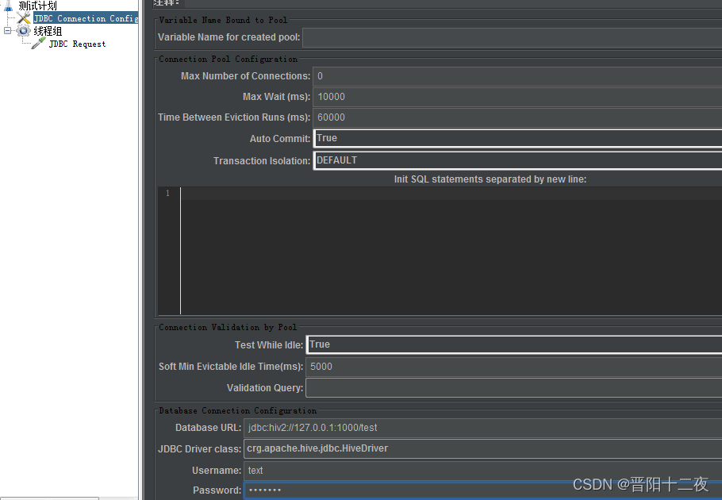Click the Max Wait (ms) label
Image resolution: width=722 pixels, height=500 pixels.
coord(277,97)
